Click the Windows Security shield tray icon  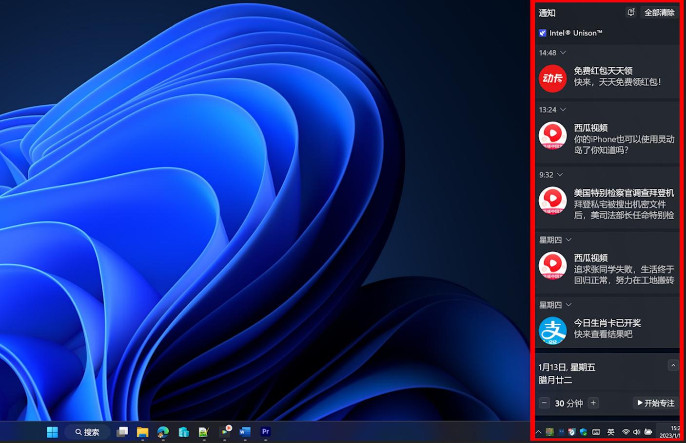583,432
